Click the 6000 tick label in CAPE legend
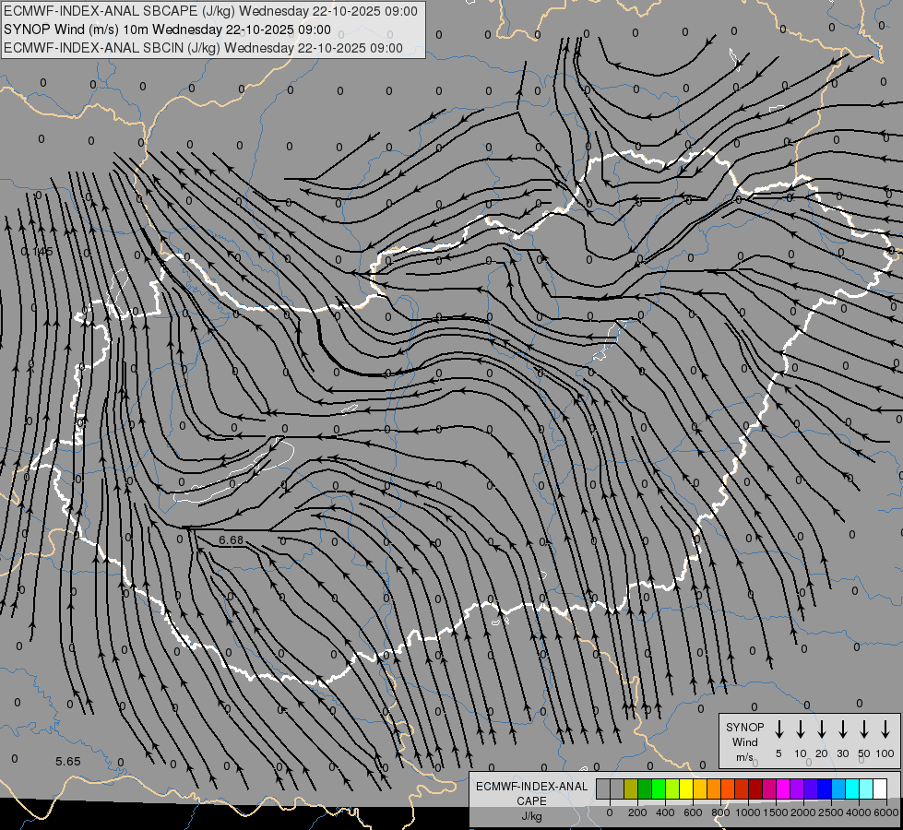903x830 pixels. coord(886,812)
